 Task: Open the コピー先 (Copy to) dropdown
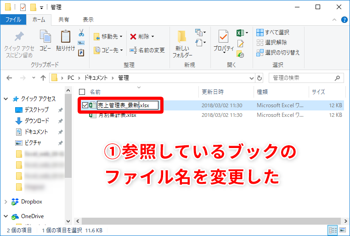[x=121, y=50]
